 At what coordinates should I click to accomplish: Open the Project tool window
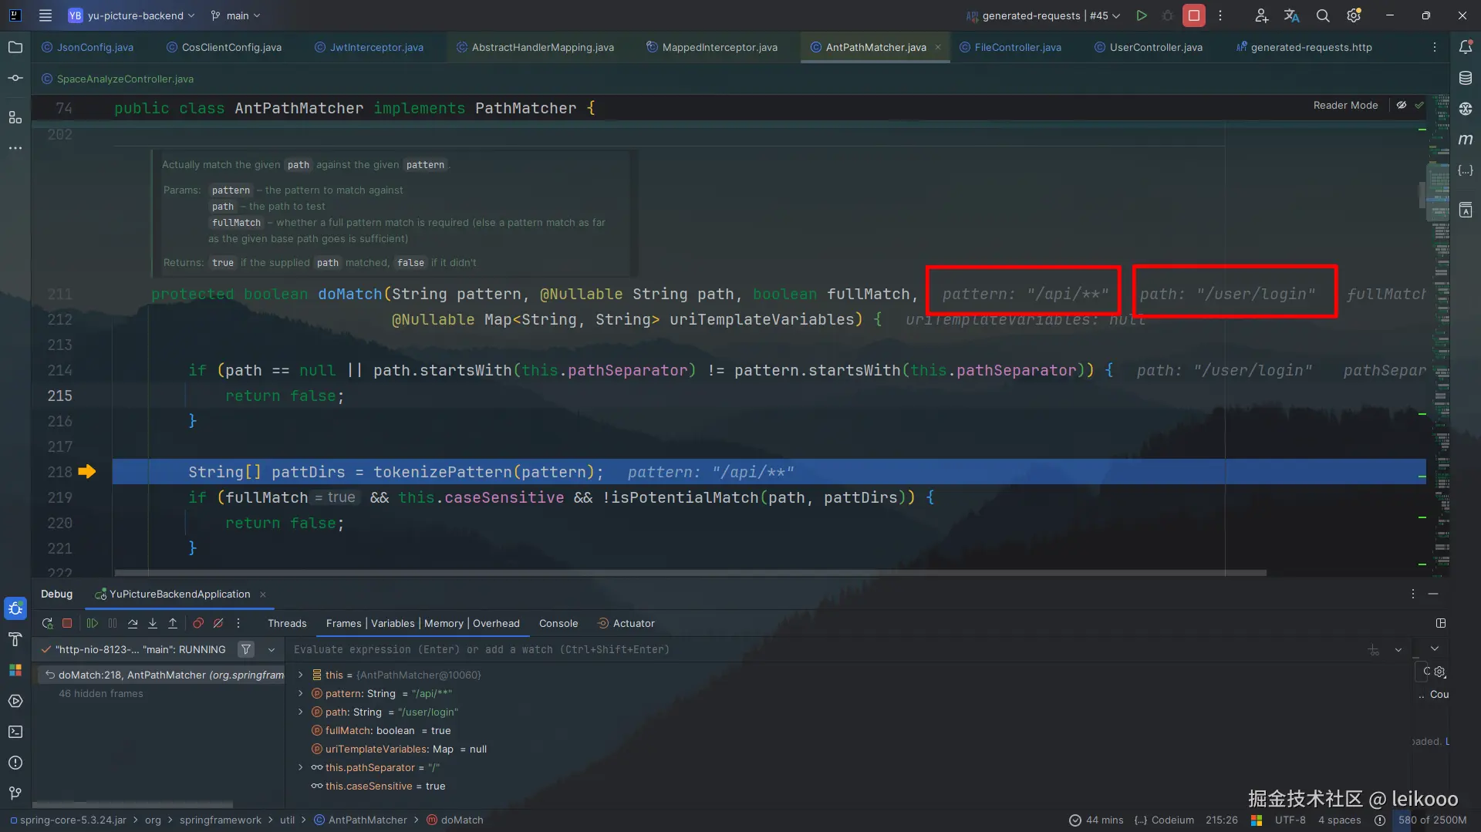(15, 47)
